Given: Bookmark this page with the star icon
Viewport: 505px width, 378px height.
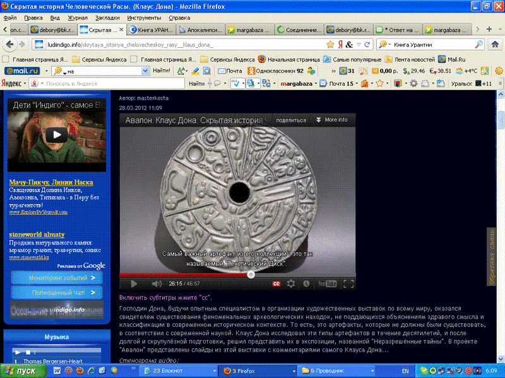Looking at the screenshot, I should pos(330,45).
